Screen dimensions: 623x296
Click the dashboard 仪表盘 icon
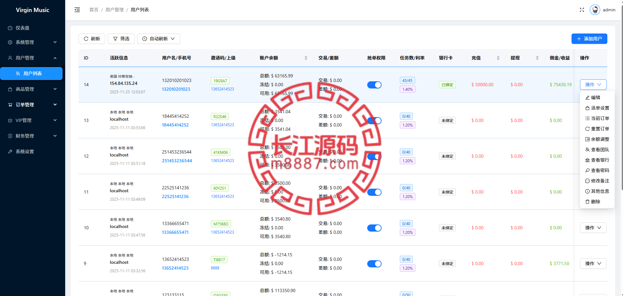point(10,28)
